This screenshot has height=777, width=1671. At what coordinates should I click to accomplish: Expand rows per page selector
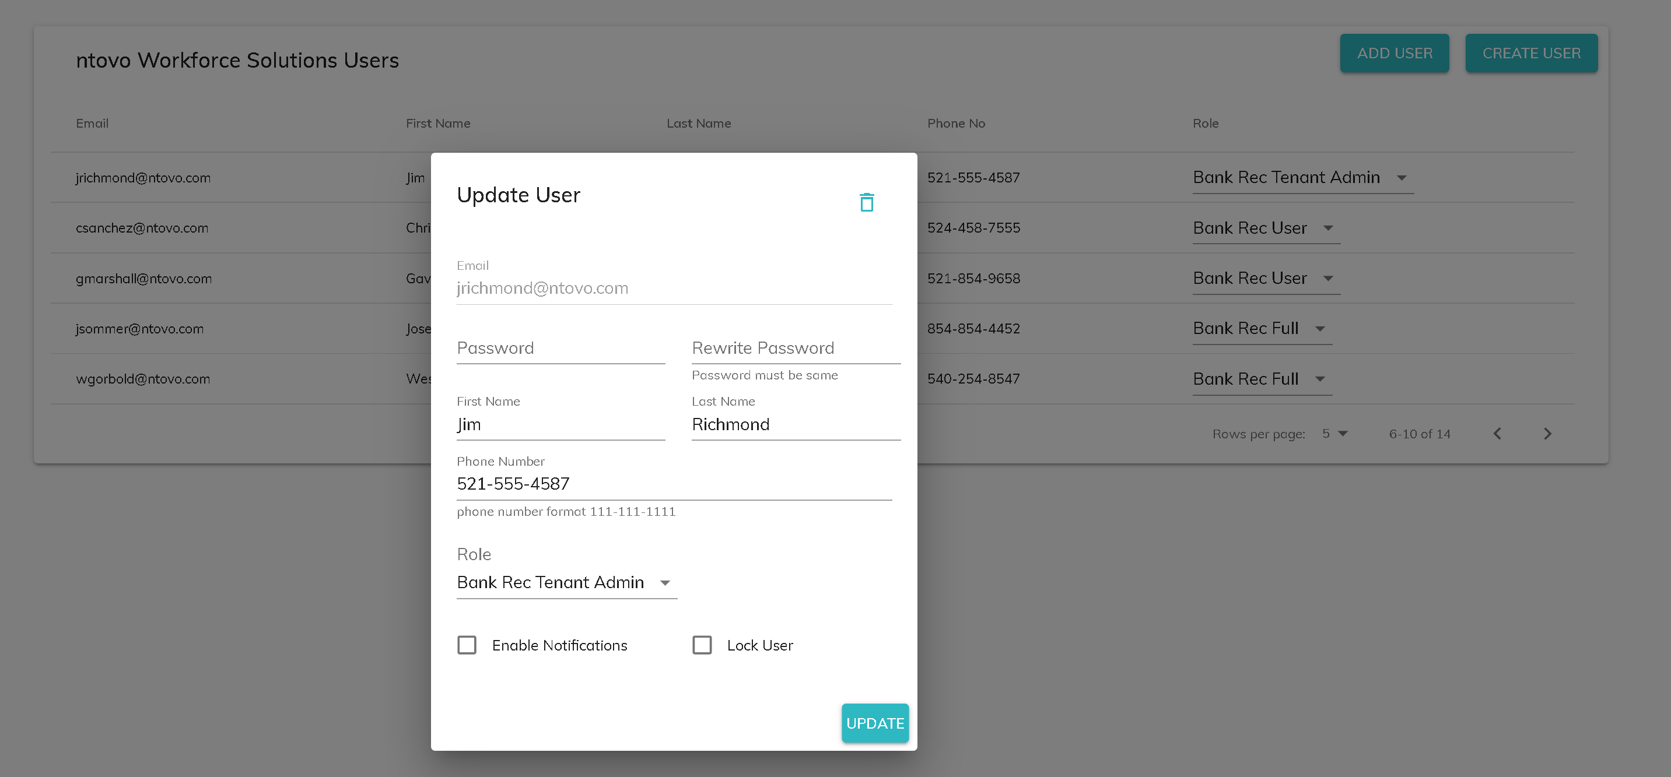[1335, 434]
